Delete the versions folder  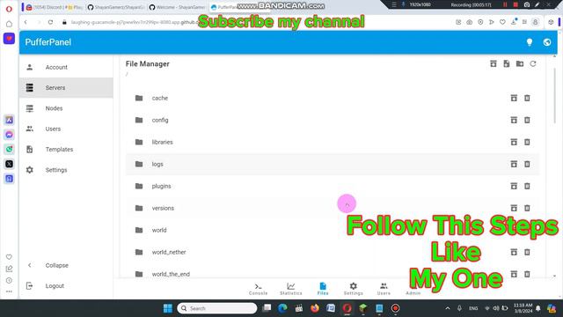(x=527, y=208)
